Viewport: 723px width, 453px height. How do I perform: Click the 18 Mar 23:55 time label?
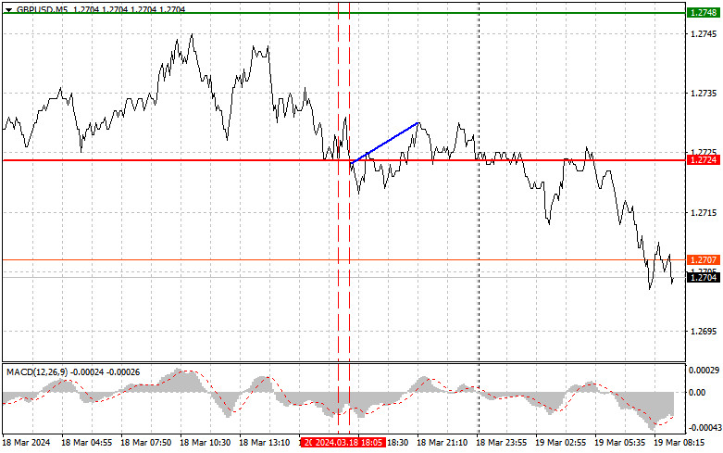(501, 443)
